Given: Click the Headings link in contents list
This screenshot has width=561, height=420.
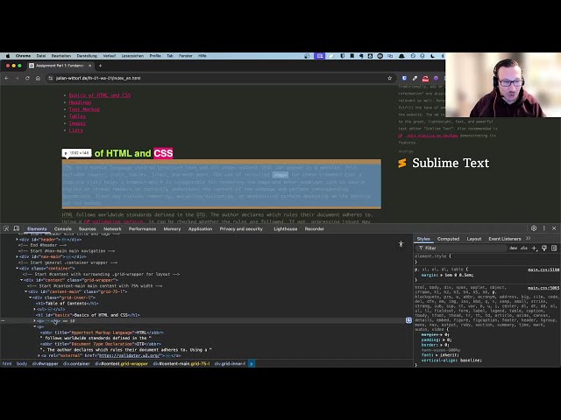Looking at the screenshot, I should point(80,102).
